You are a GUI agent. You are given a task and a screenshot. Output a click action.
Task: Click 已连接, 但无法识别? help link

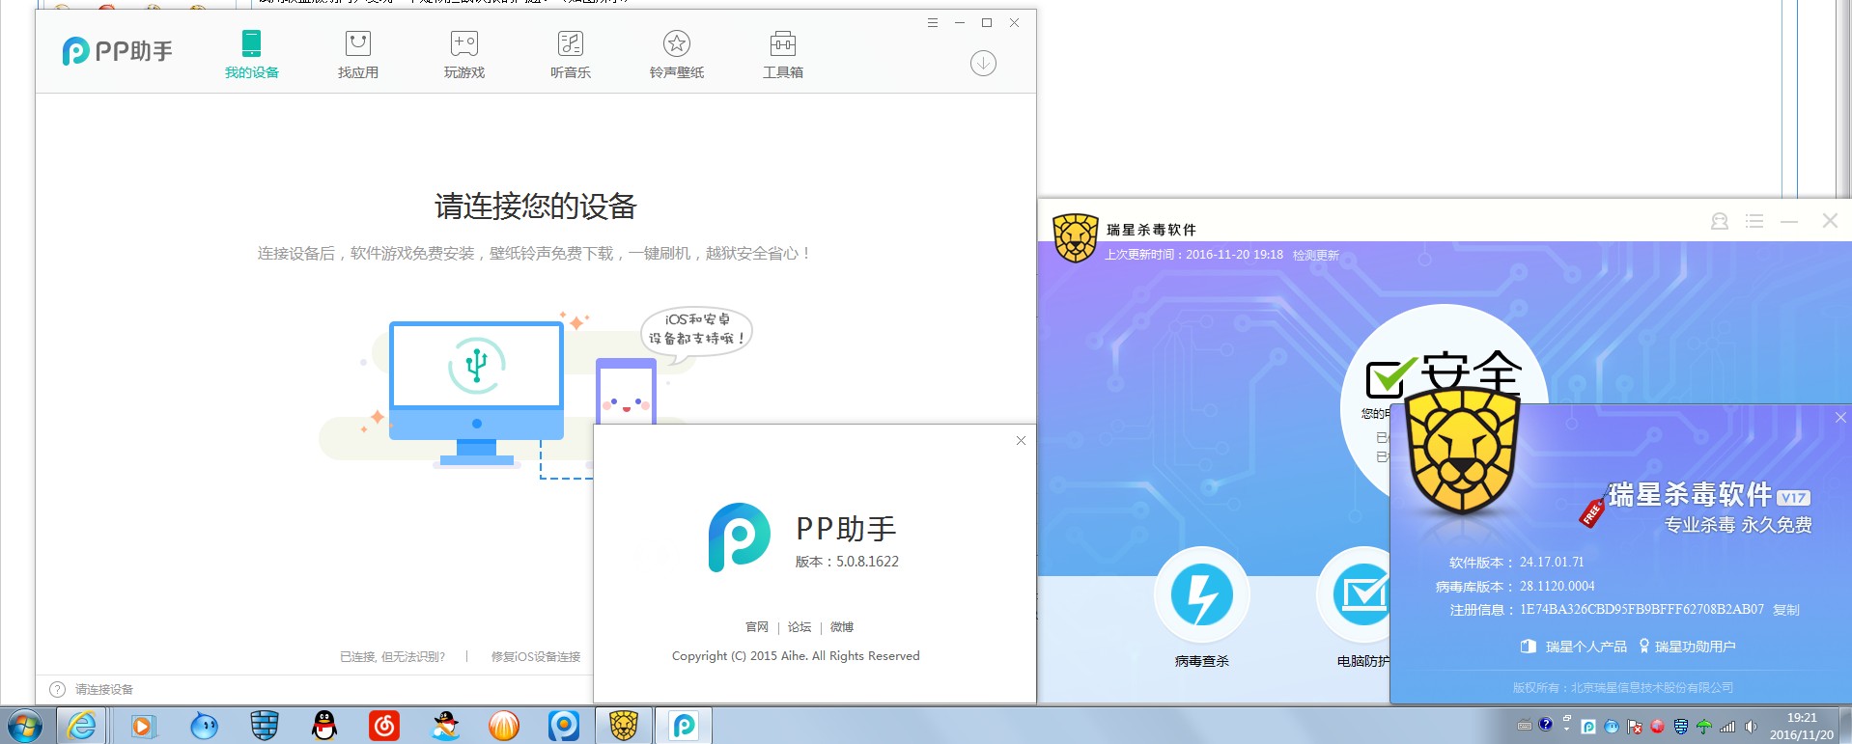pos(392,657)
